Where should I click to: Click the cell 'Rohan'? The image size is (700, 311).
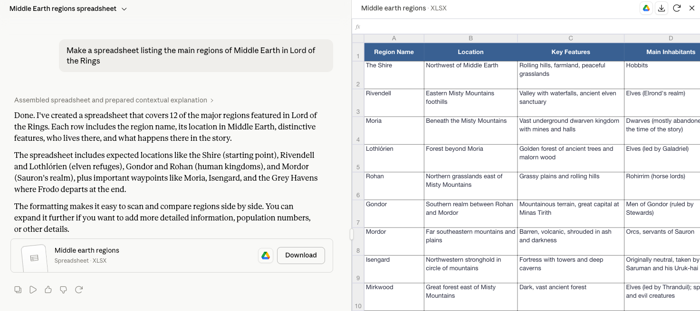(x=394, y=186)
